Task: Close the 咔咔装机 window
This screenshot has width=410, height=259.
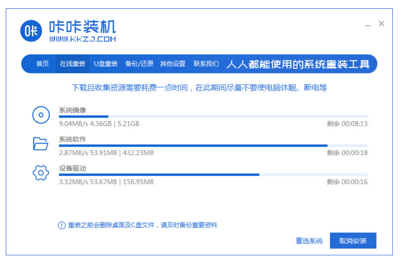Action: 381,24
